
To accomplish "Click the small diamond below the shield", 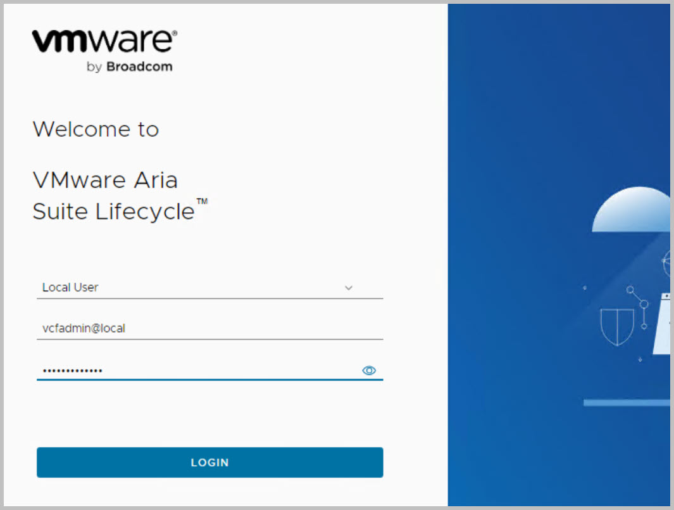I will coord(640,360).
